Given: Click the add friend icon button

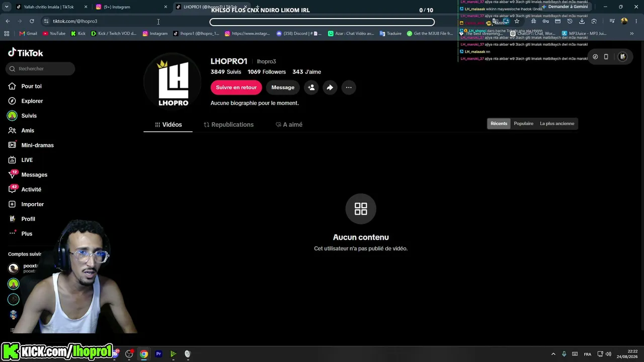Looking at the screenshot, I should pos(311,87).
